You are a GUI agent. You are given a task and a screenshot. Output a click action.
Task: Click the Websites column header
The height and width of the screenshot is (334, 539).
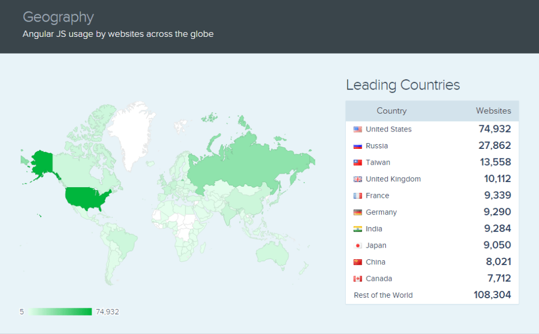pos(493,111)
